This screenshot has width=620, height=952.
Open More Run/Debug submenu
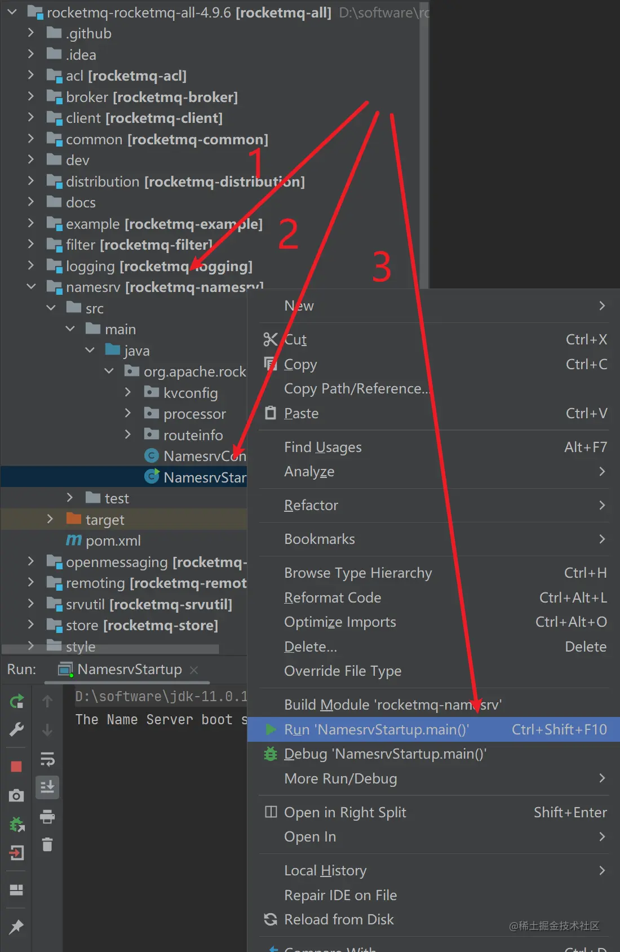(434, 778)
